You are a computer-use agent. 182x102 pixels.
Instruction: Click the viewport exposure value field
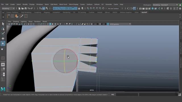click(x=96, y=24)
